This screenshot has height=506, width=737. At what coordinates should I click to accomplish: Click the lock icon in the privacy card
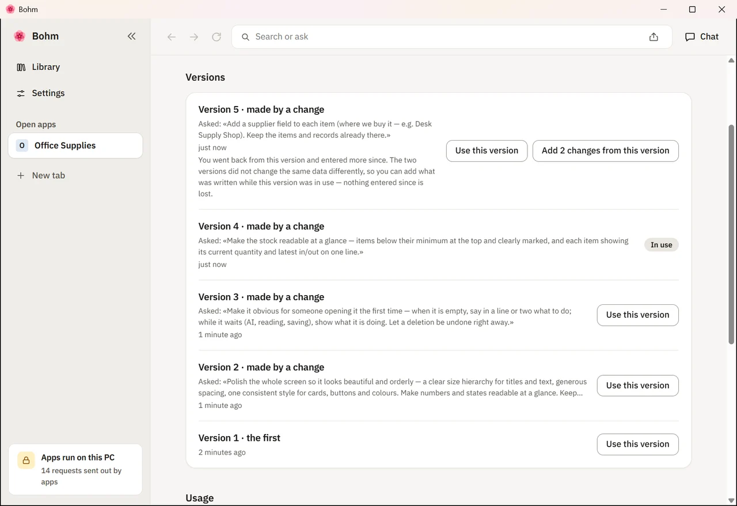click(x=26, y=460)
